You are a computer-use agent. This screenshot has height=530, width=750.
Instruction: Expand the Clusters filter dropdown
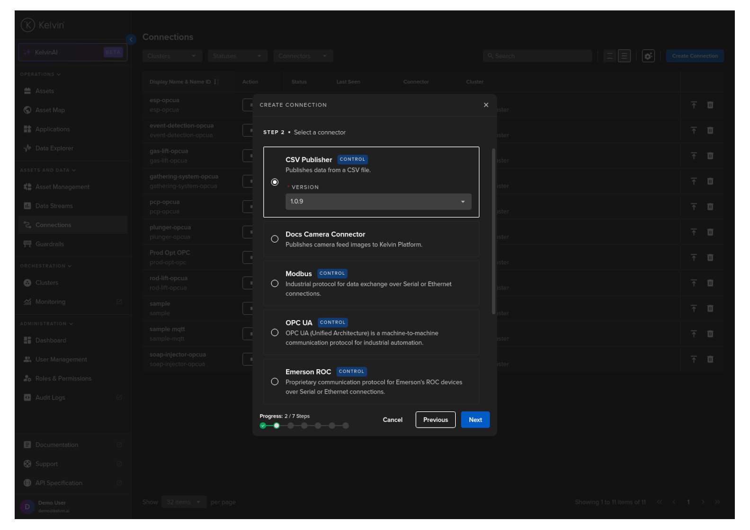(x=172, y=56)
